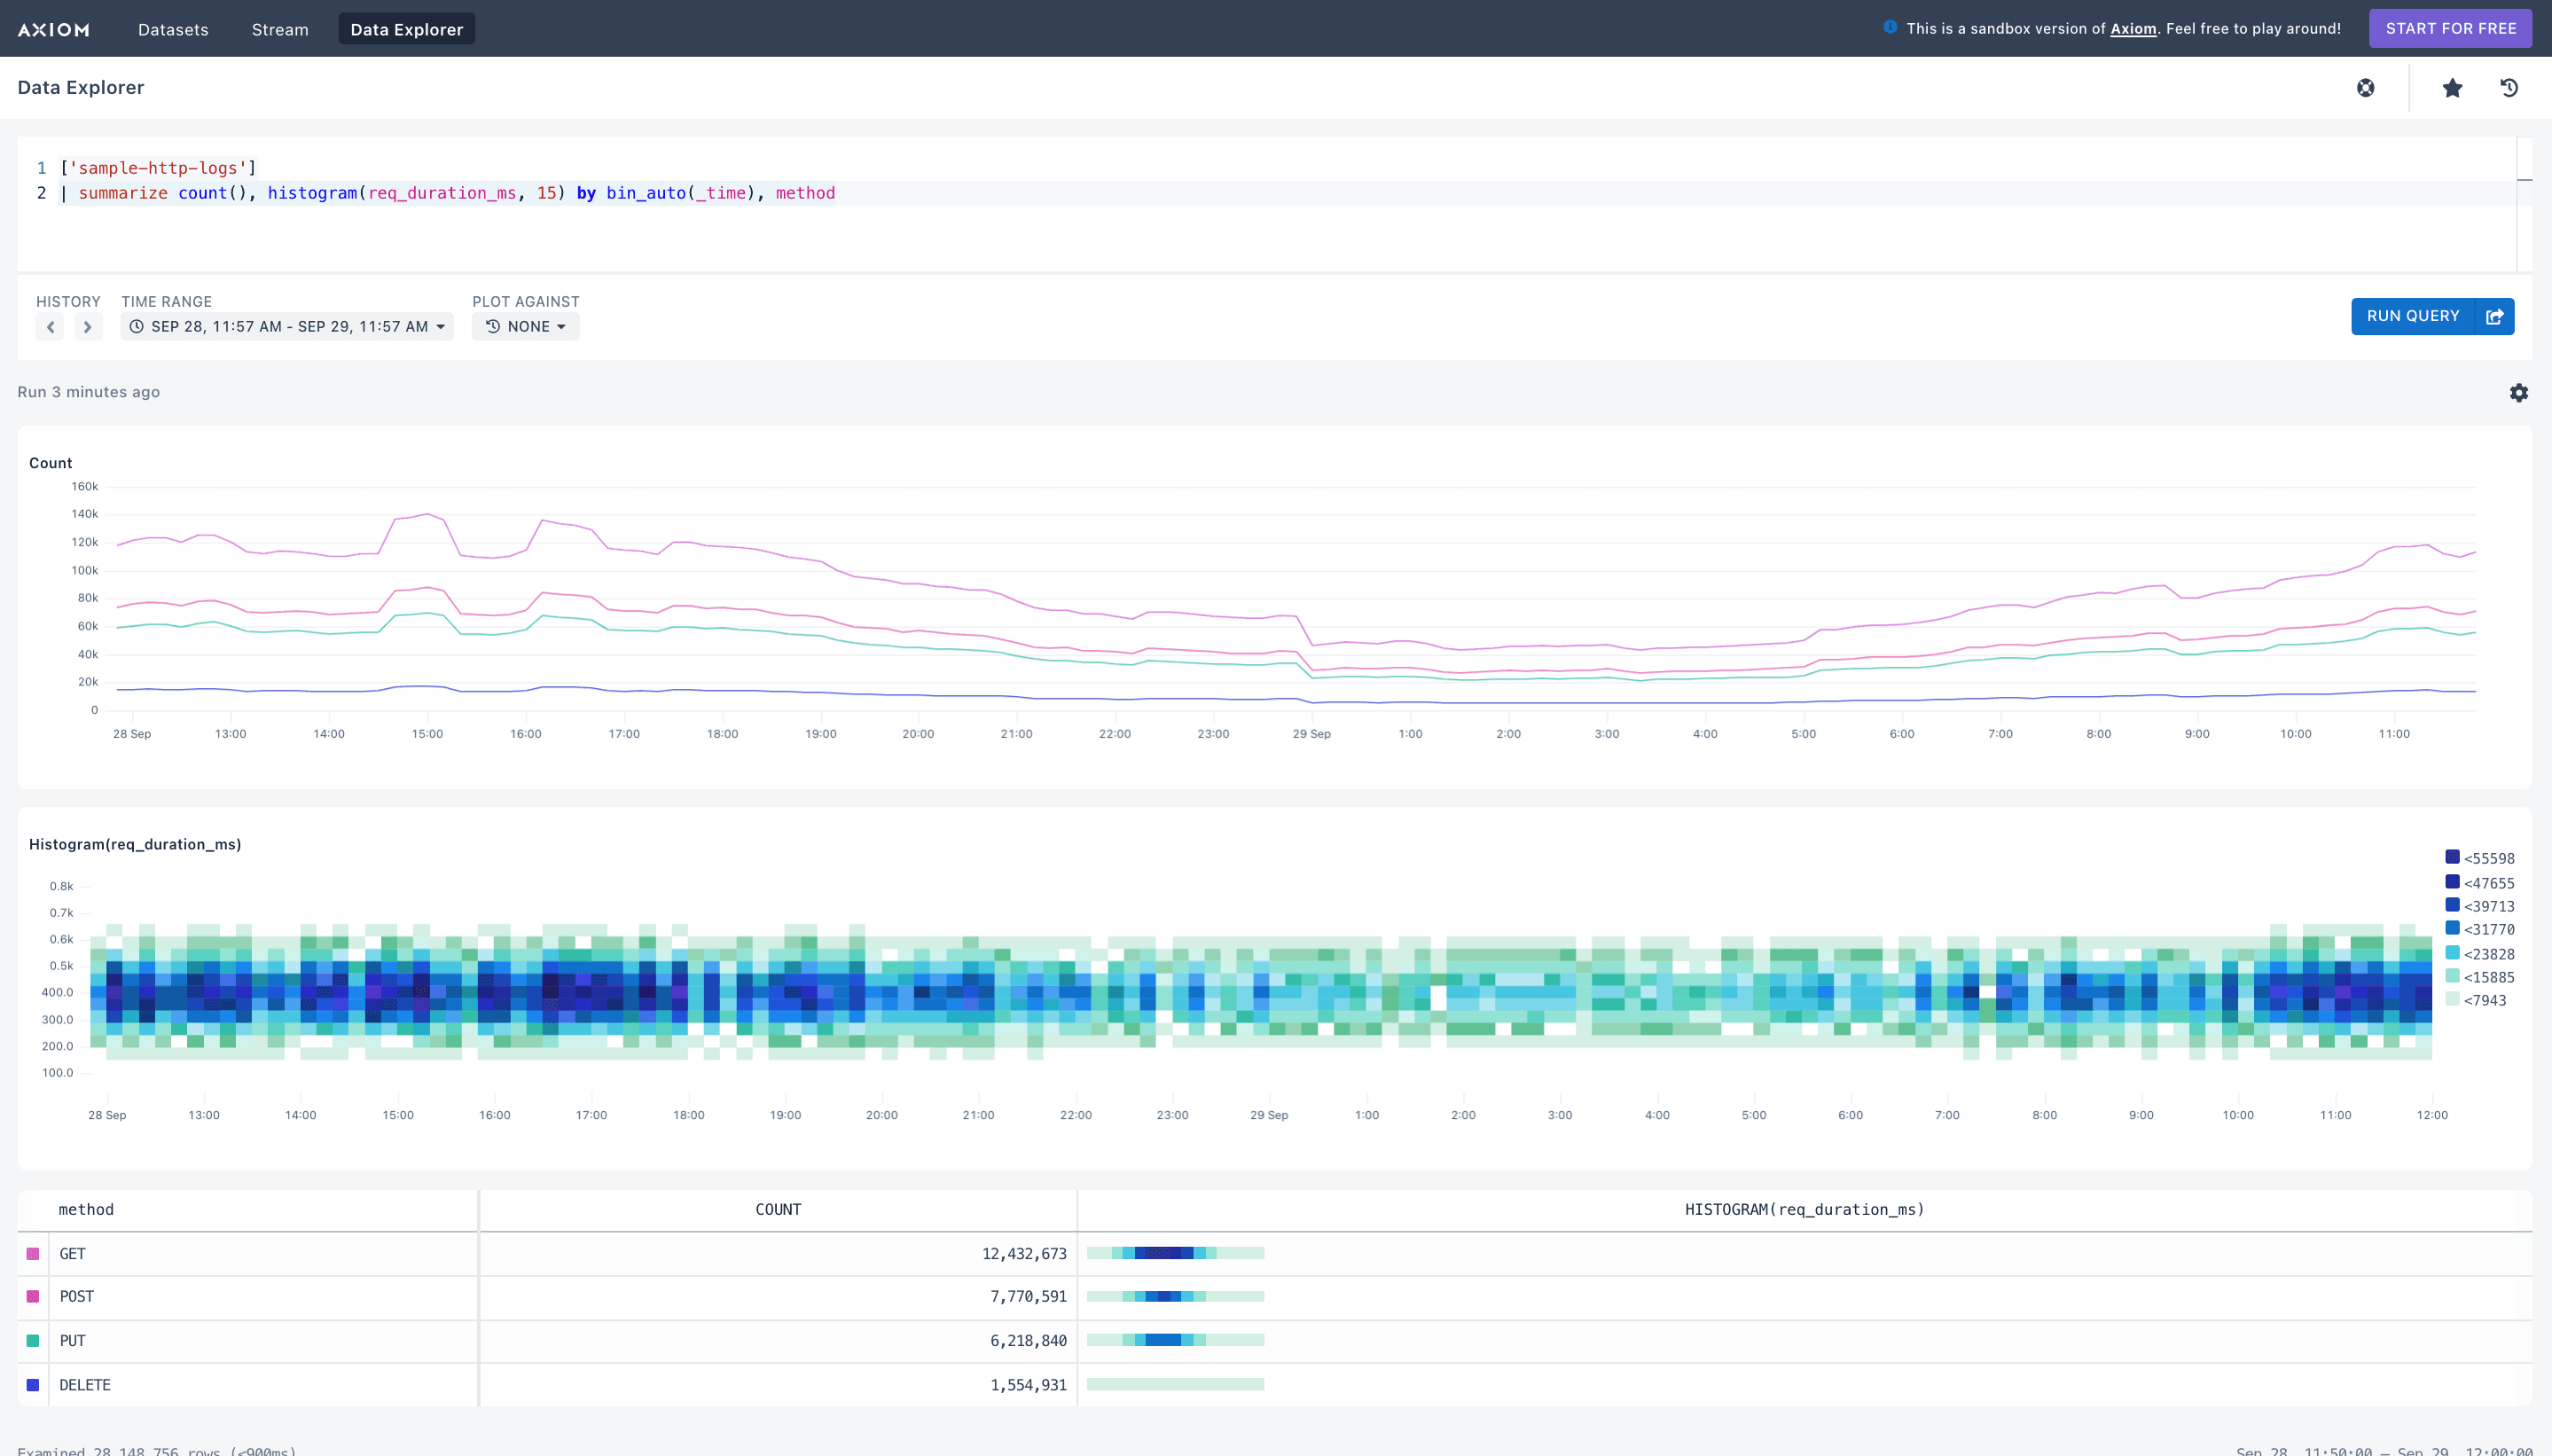Click the START FOR FREE button
Image resolution: width=2552 pixels, height=1456 pixels.
tap(2450, 28)
